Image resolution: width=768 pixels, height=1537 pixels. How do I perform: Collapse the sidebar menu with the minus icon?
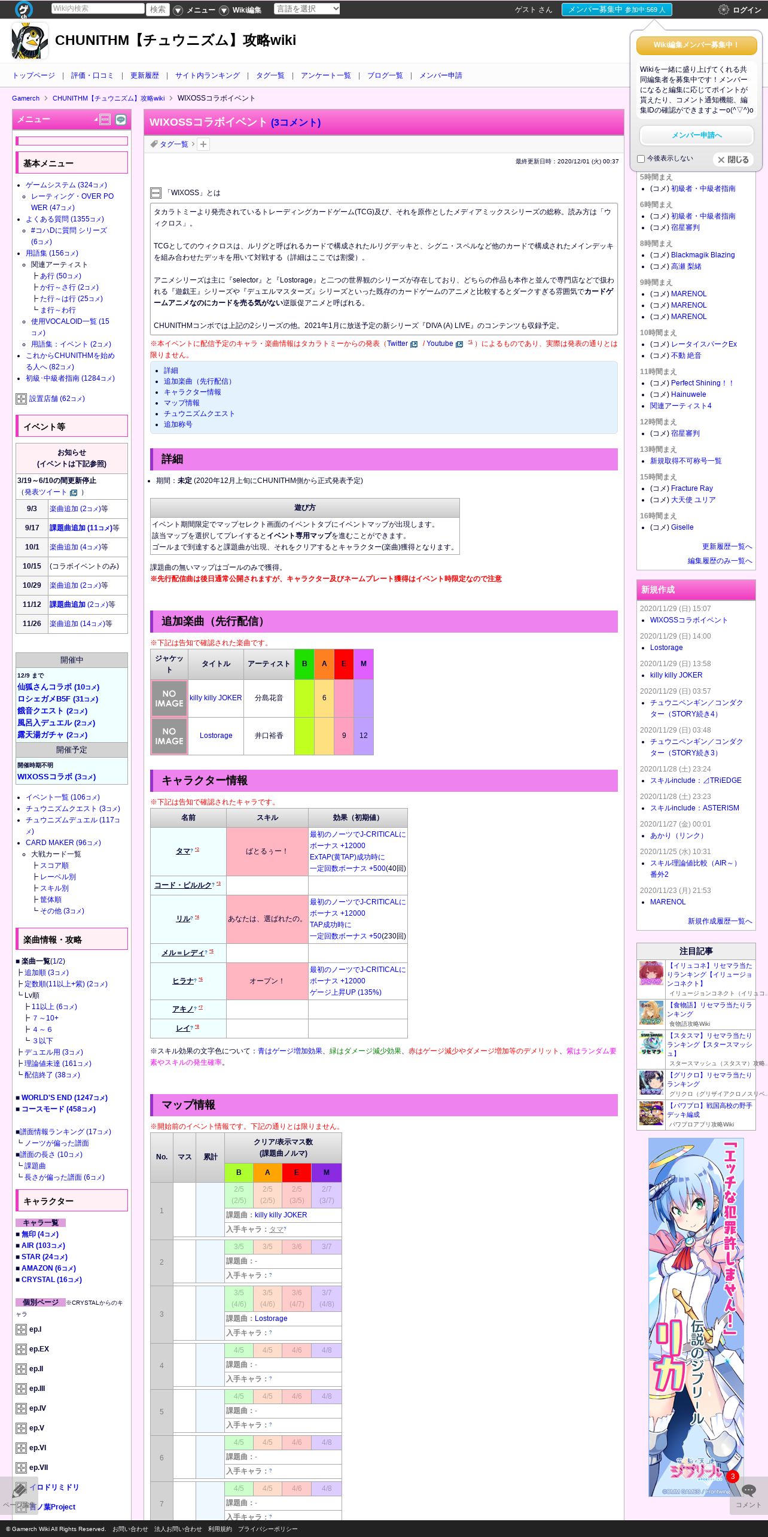tap(105, 120)
